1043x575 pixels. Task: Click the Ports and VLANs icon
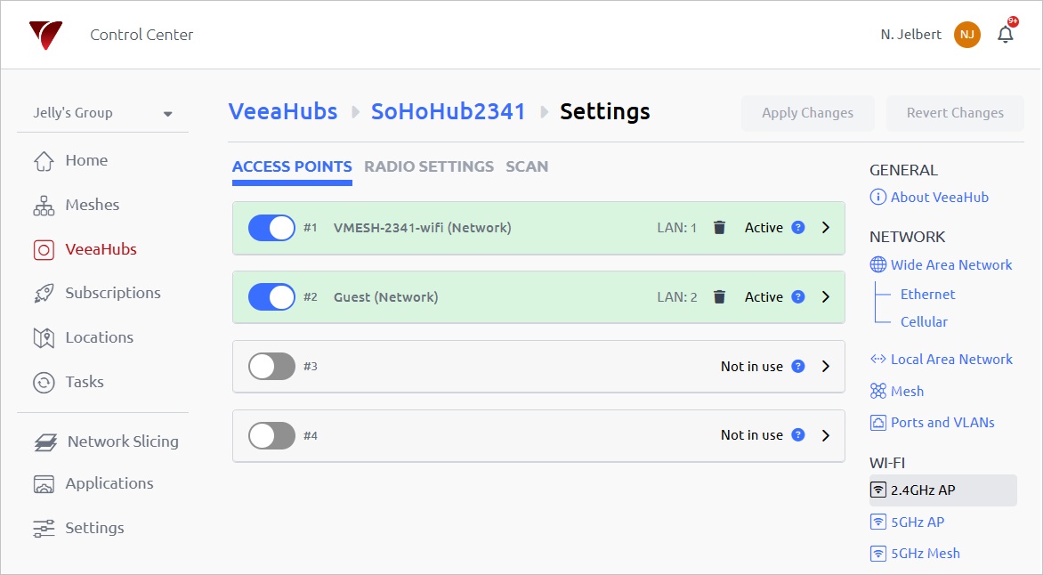point(878,423)
